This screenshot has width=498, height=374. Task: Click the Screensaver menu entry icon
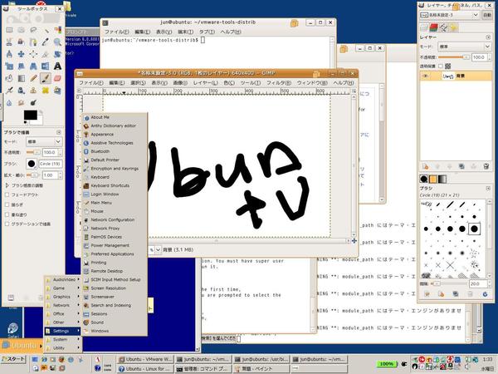85,297
